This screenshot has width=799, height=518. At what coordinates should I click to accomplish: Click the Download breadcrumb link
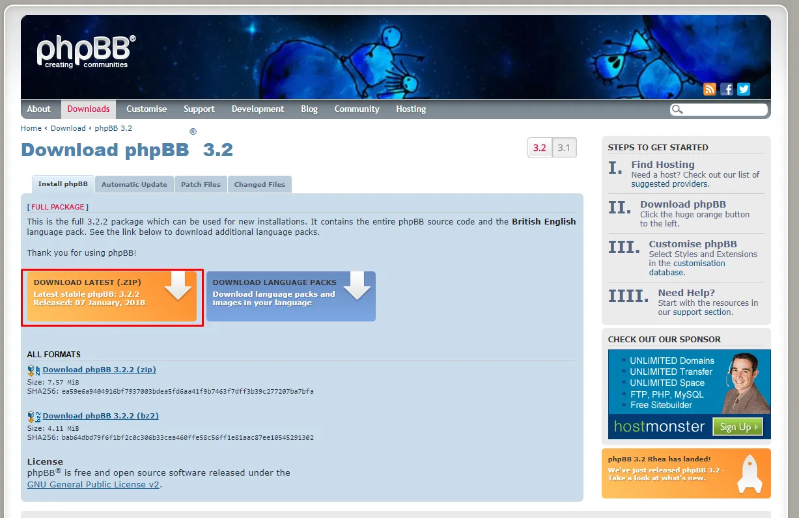coord(68,128)
